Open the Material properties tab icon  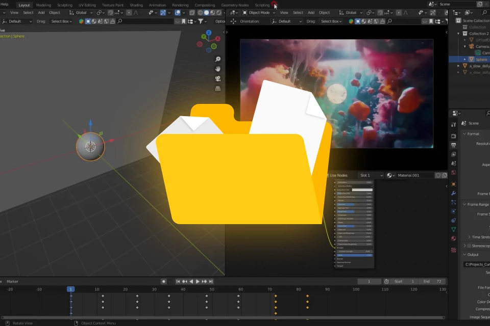tap(453, 238)
